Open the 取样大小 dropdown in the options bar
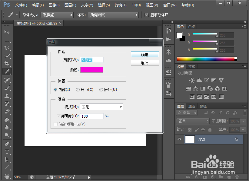Screen dimensions: 249x181 (58, 14)
